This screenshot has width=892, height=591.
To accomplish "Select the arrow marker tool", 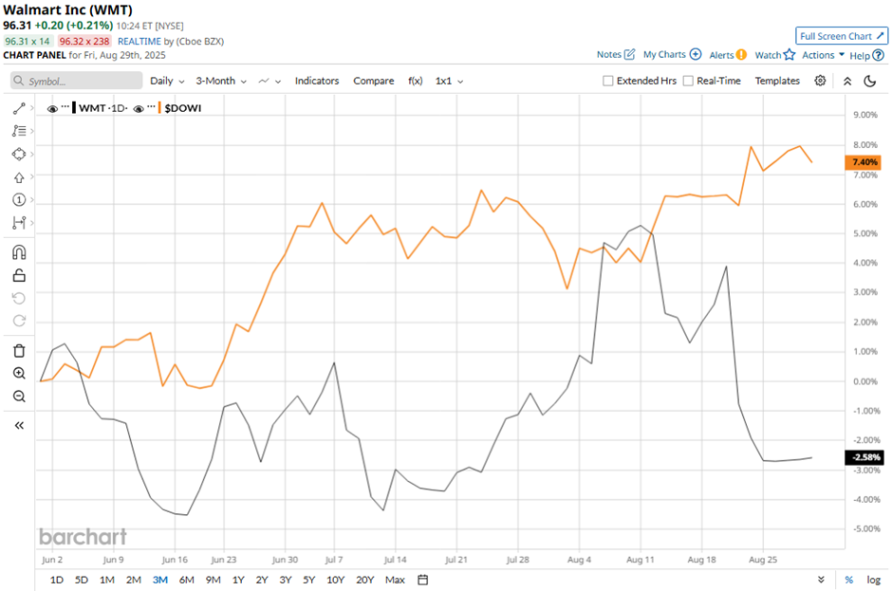I will [19, 177].
